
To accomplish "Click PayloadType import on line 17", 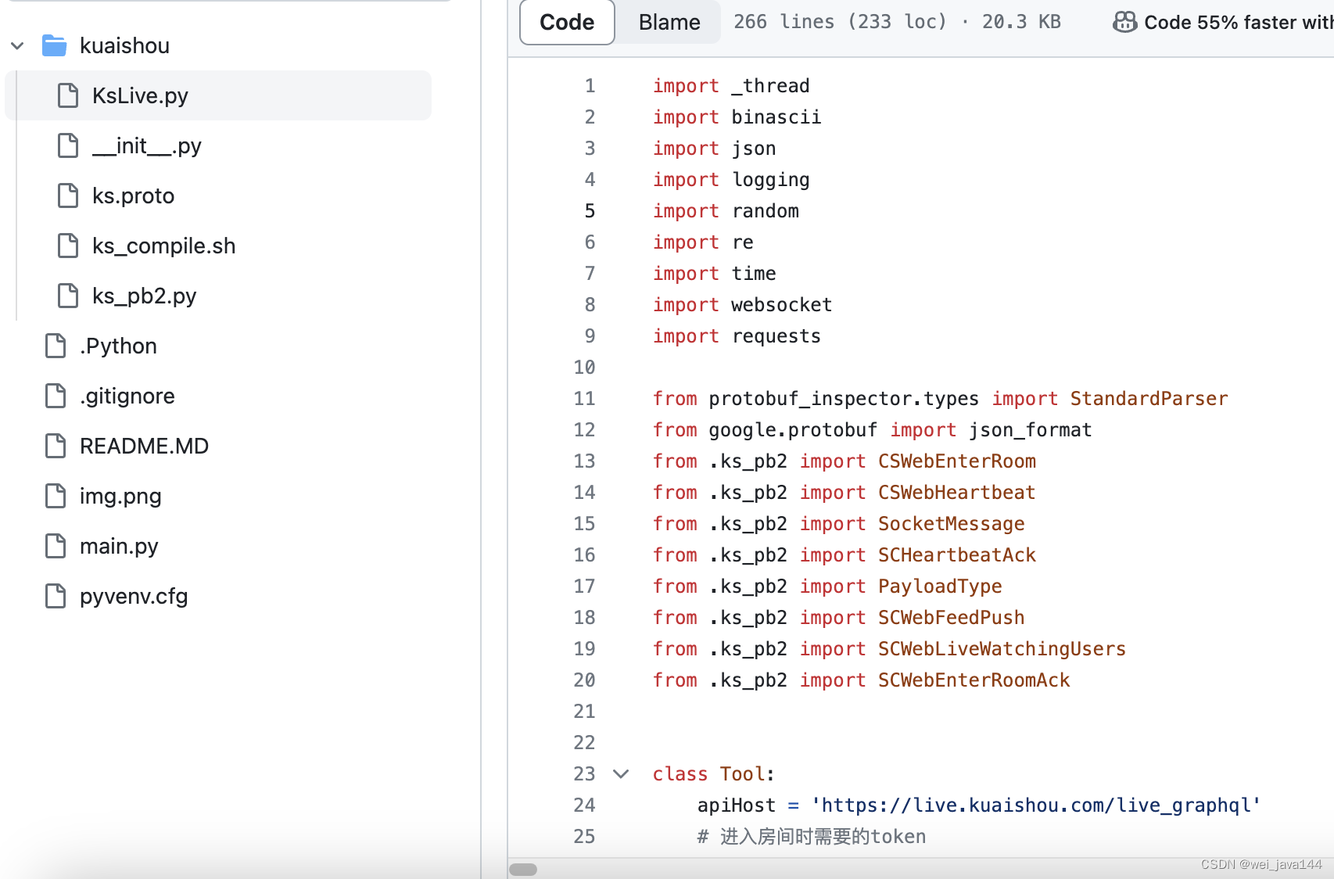I will point(940,587).
